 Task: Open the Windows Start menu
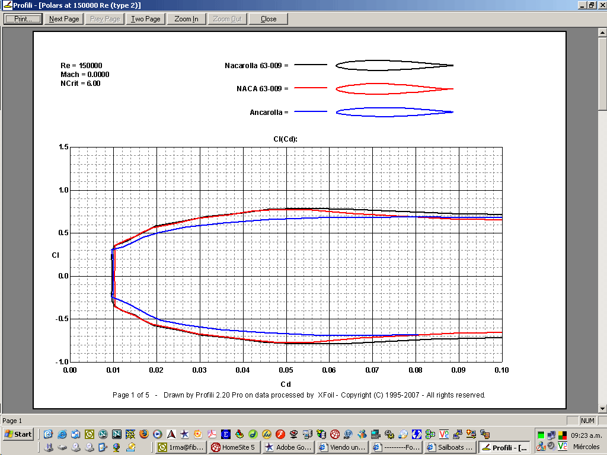coord(18,434)
